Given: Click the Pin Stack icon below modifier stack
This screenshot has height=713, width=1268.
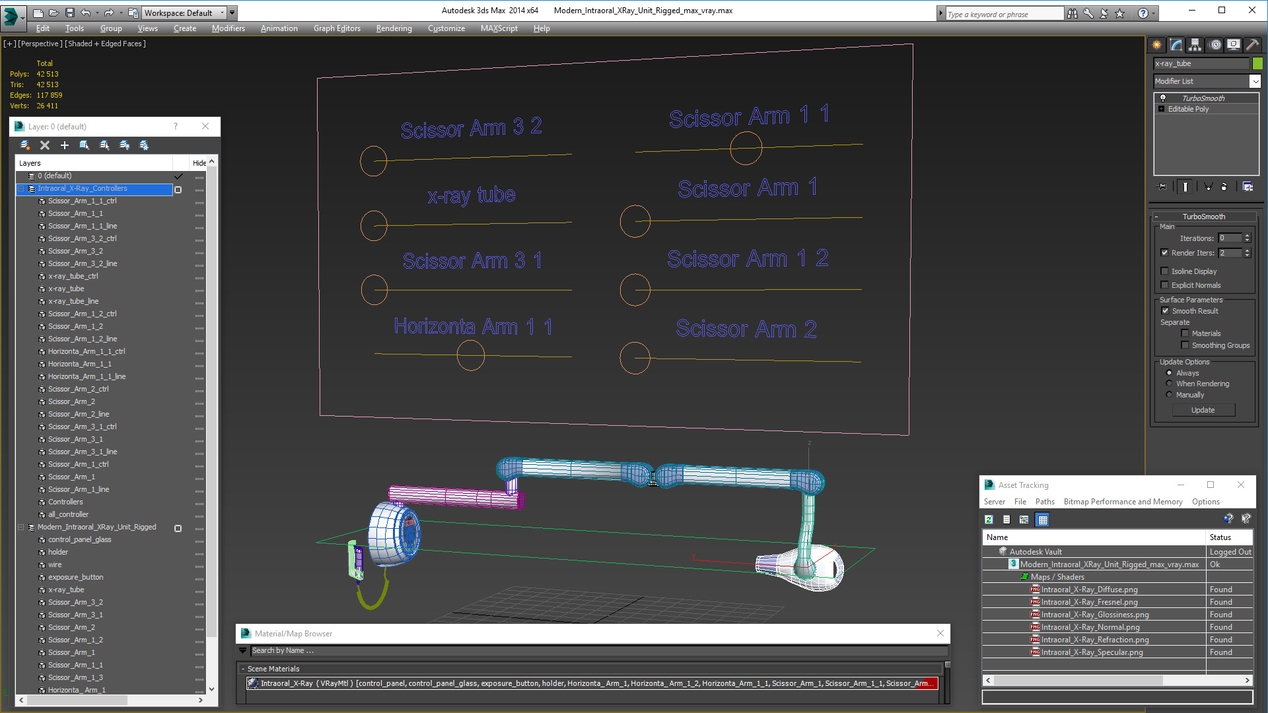Looking at the screenshot, I should [1162, 187].
